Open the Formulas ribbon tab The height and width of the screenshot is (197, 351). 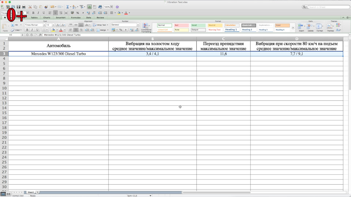click(76, 18)
